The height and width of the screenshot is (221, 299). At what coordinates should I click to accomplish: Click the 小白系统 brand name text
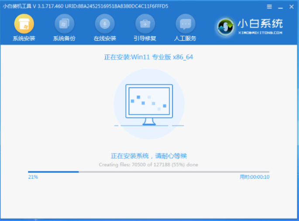coord(260,24)
